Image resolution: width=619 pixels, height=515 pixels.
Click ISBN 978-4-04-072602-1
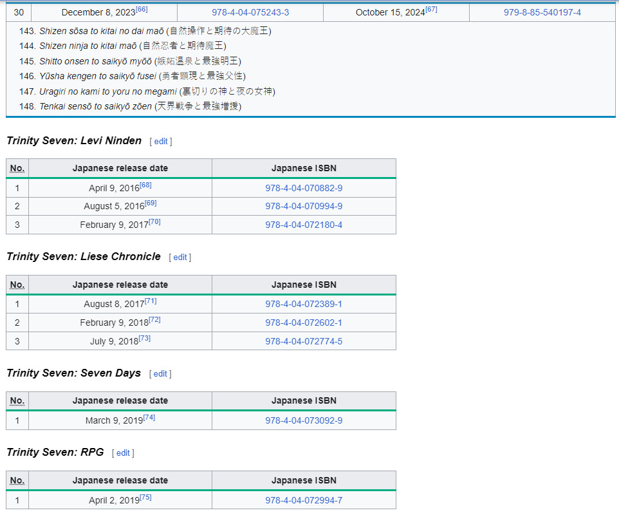(x=304, y=323)
